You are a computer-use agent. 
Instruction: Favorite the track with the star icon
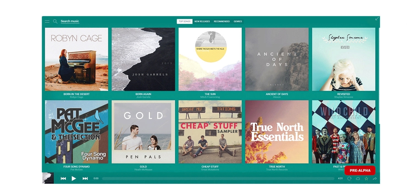click(366, 178)
